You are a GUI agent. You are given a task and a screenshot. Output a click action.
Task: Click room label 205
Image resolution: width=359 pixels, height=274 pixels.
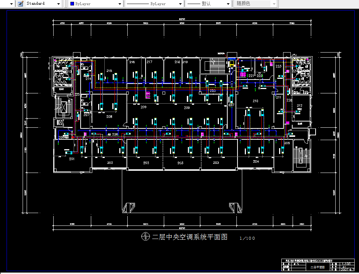click(x=287, y=143)
